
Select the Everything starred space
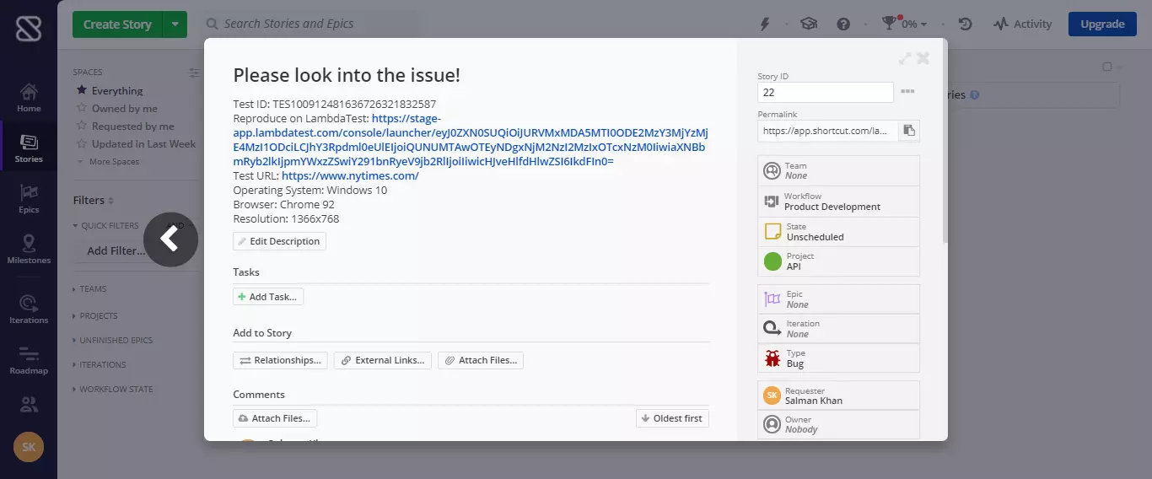pyautogui.click(x=116, y=91)
